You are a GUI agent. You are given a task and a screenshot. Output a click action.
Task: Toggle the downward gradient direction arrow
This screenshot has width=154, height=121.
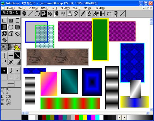pyautogui.click(x=4, y=56)
